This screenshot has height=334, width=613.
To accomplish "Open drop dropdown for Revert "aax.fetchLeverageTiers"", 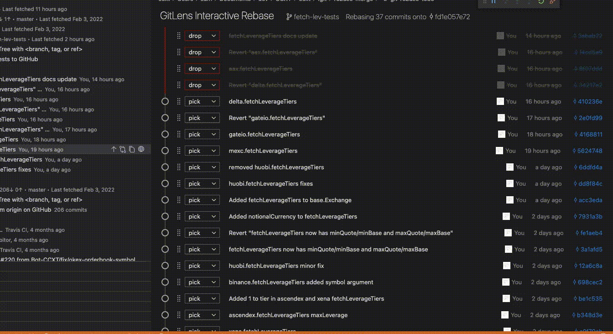I will pyautogui.click(x=202, y=52).
